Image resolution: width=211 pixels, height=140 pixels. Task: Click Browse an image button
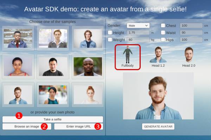pyautogui.click(x=27, y=126)
